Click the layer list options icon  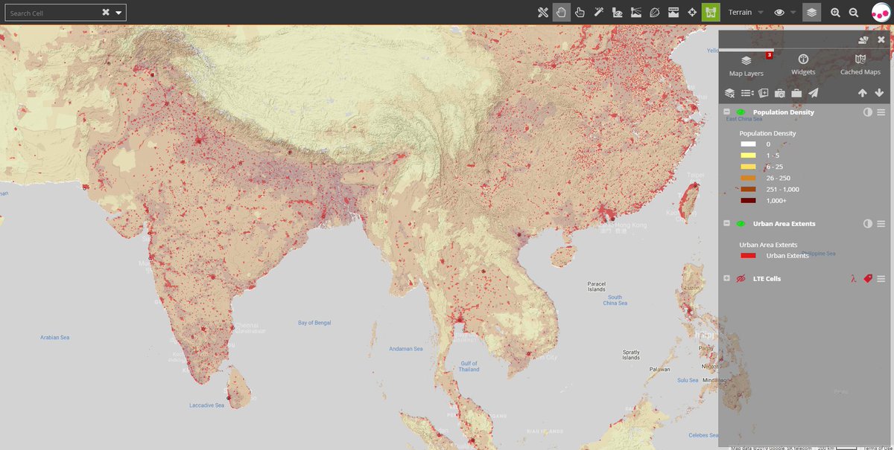coord(747,93)
